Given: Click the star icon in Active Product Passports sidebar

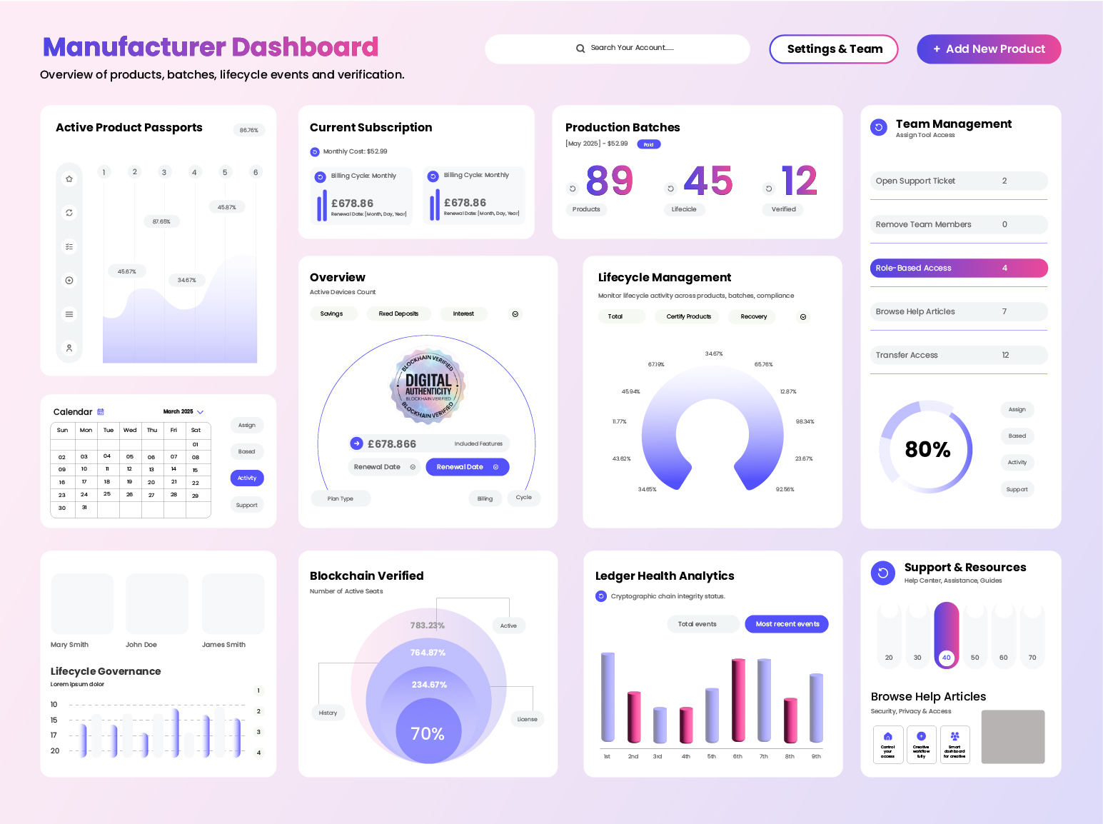Looking at the screenshot, I should pyautogui.click(x=69, y=179).
